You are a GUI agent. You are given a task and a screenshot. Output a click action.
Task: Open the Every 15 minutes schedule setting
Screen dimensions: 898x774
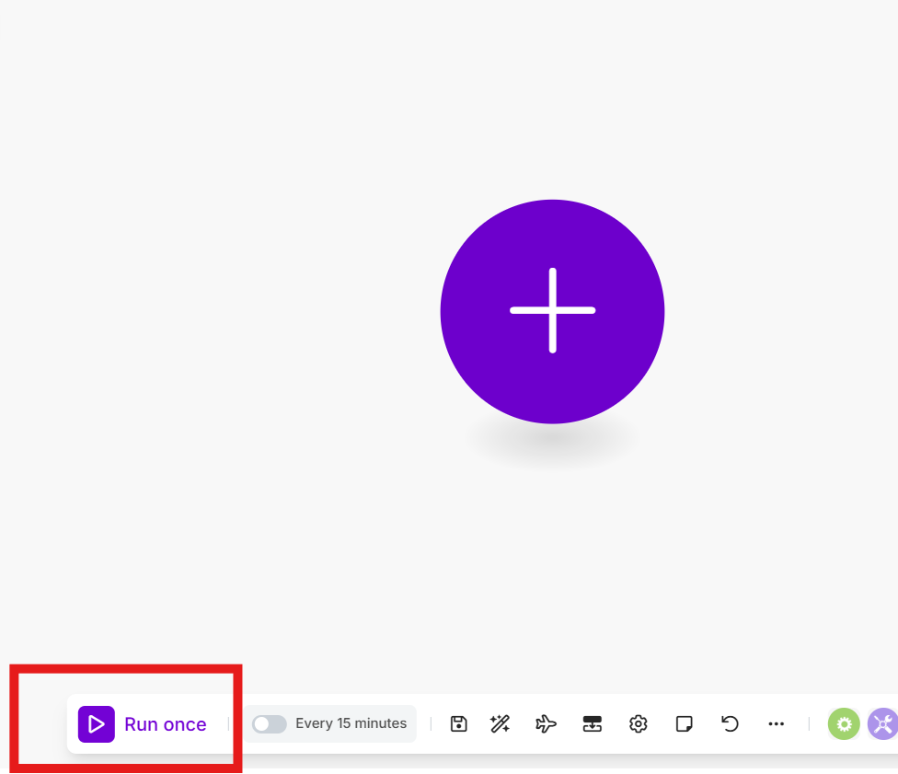point(351,724)
